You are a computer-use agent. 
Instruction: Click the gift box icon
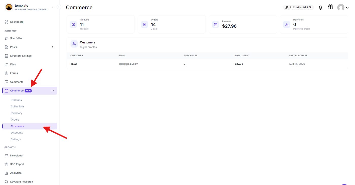pyautogui.click(x=330, y=7)
